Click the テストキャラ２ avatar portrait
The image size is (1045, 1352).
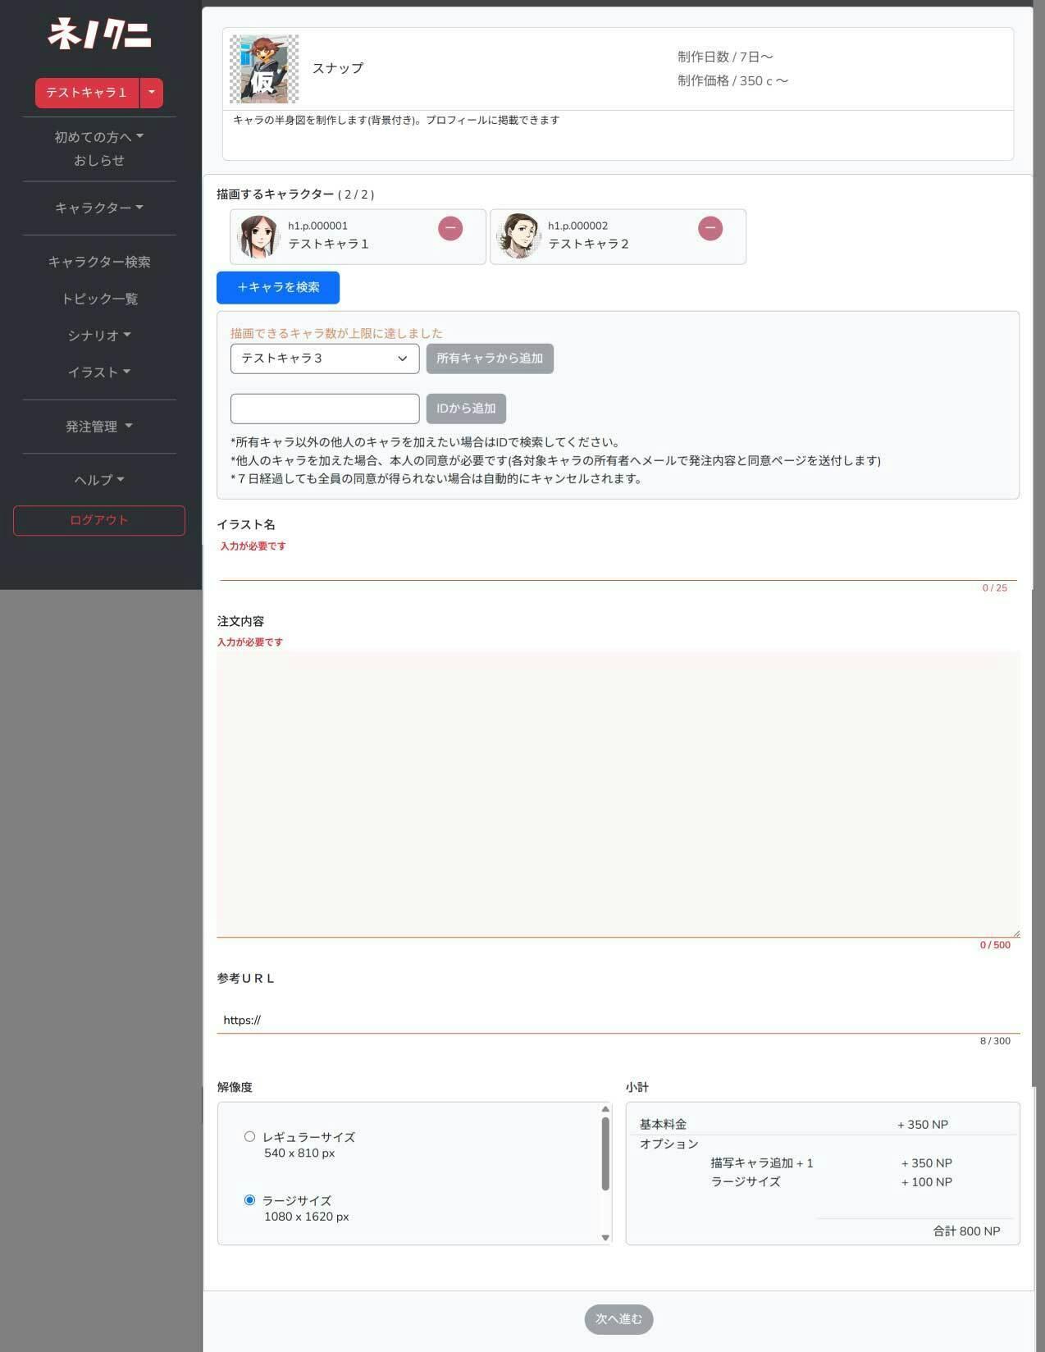pyautogui.click(x=518, y=236)
